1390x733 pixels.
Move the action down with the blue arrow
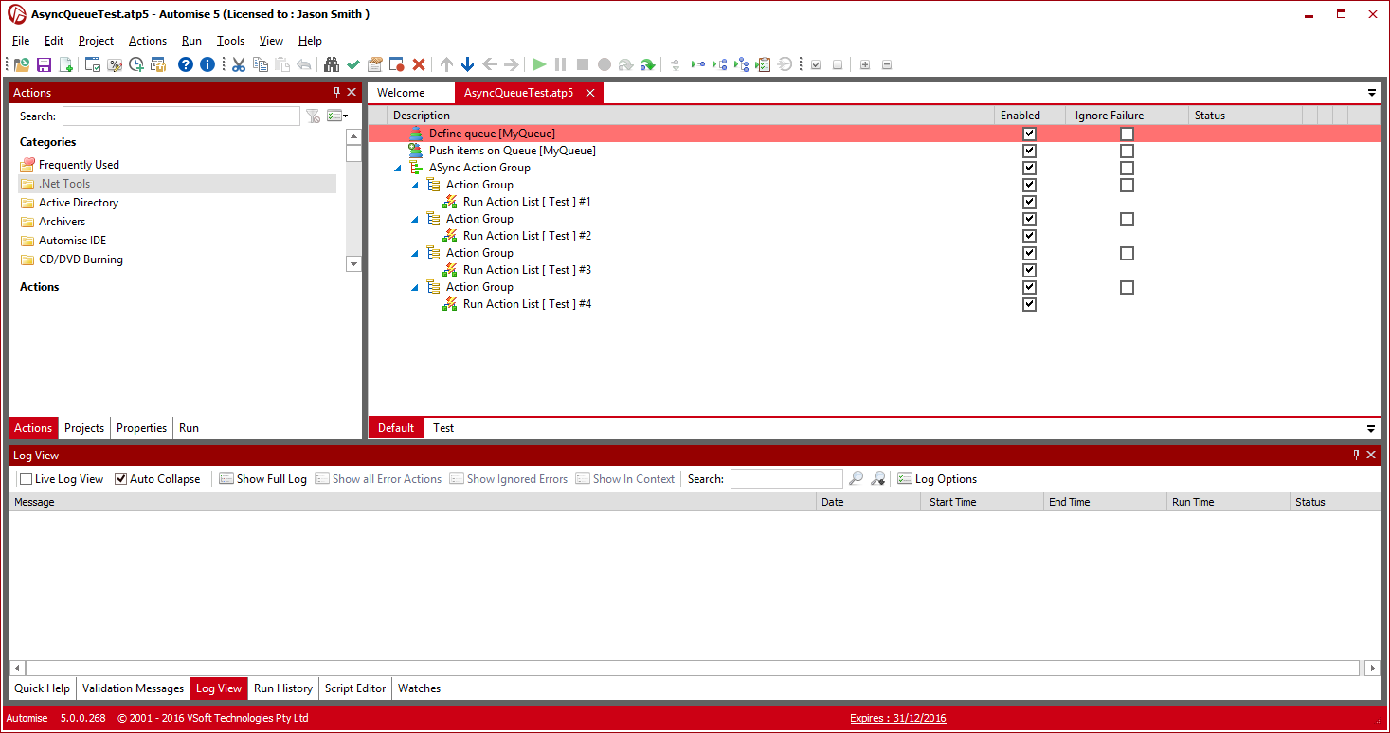coord(467,64)
